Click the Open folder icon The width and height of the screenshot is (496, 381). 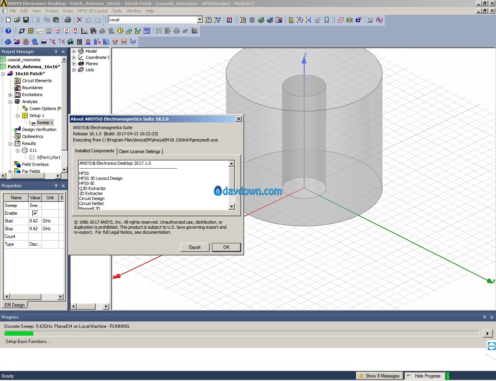(x=17, y=20)
